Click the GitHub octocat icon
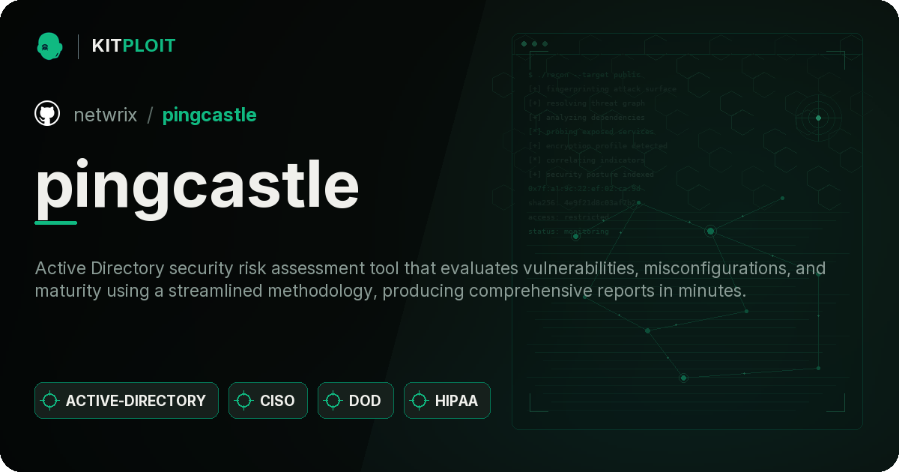 47,114
